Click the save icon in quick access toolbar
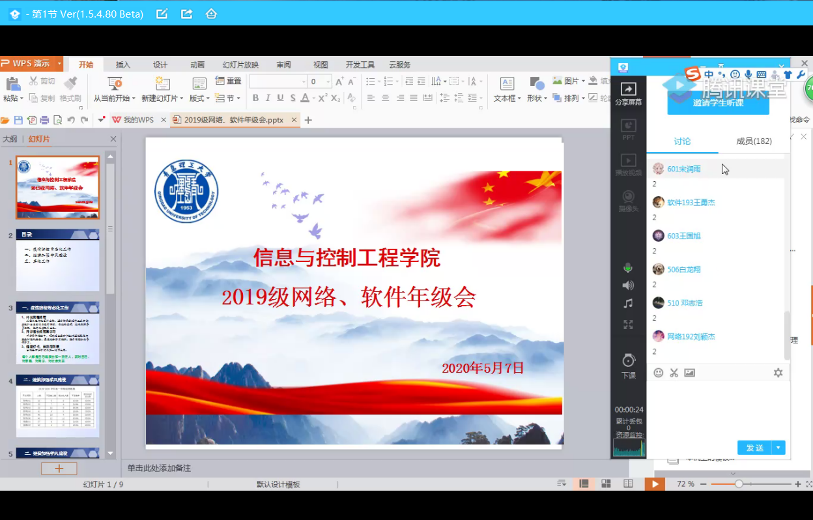The image size is (813, 520). tap(18, 120)
